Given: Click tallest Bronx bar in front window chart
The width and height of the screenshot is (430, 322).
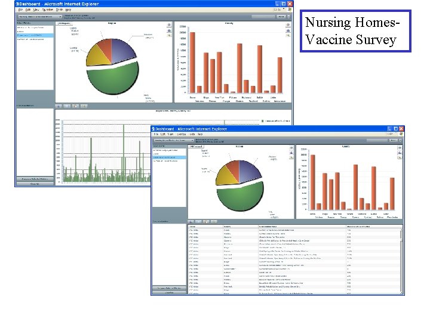Looking at the screenshot, I should point(312,182).
